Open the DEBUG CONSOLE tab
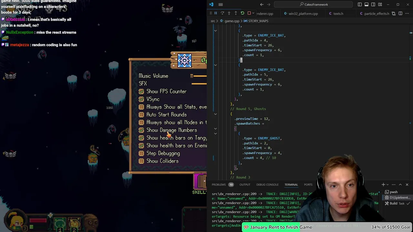This screenshot has height=232, width=413. (267, 185)
